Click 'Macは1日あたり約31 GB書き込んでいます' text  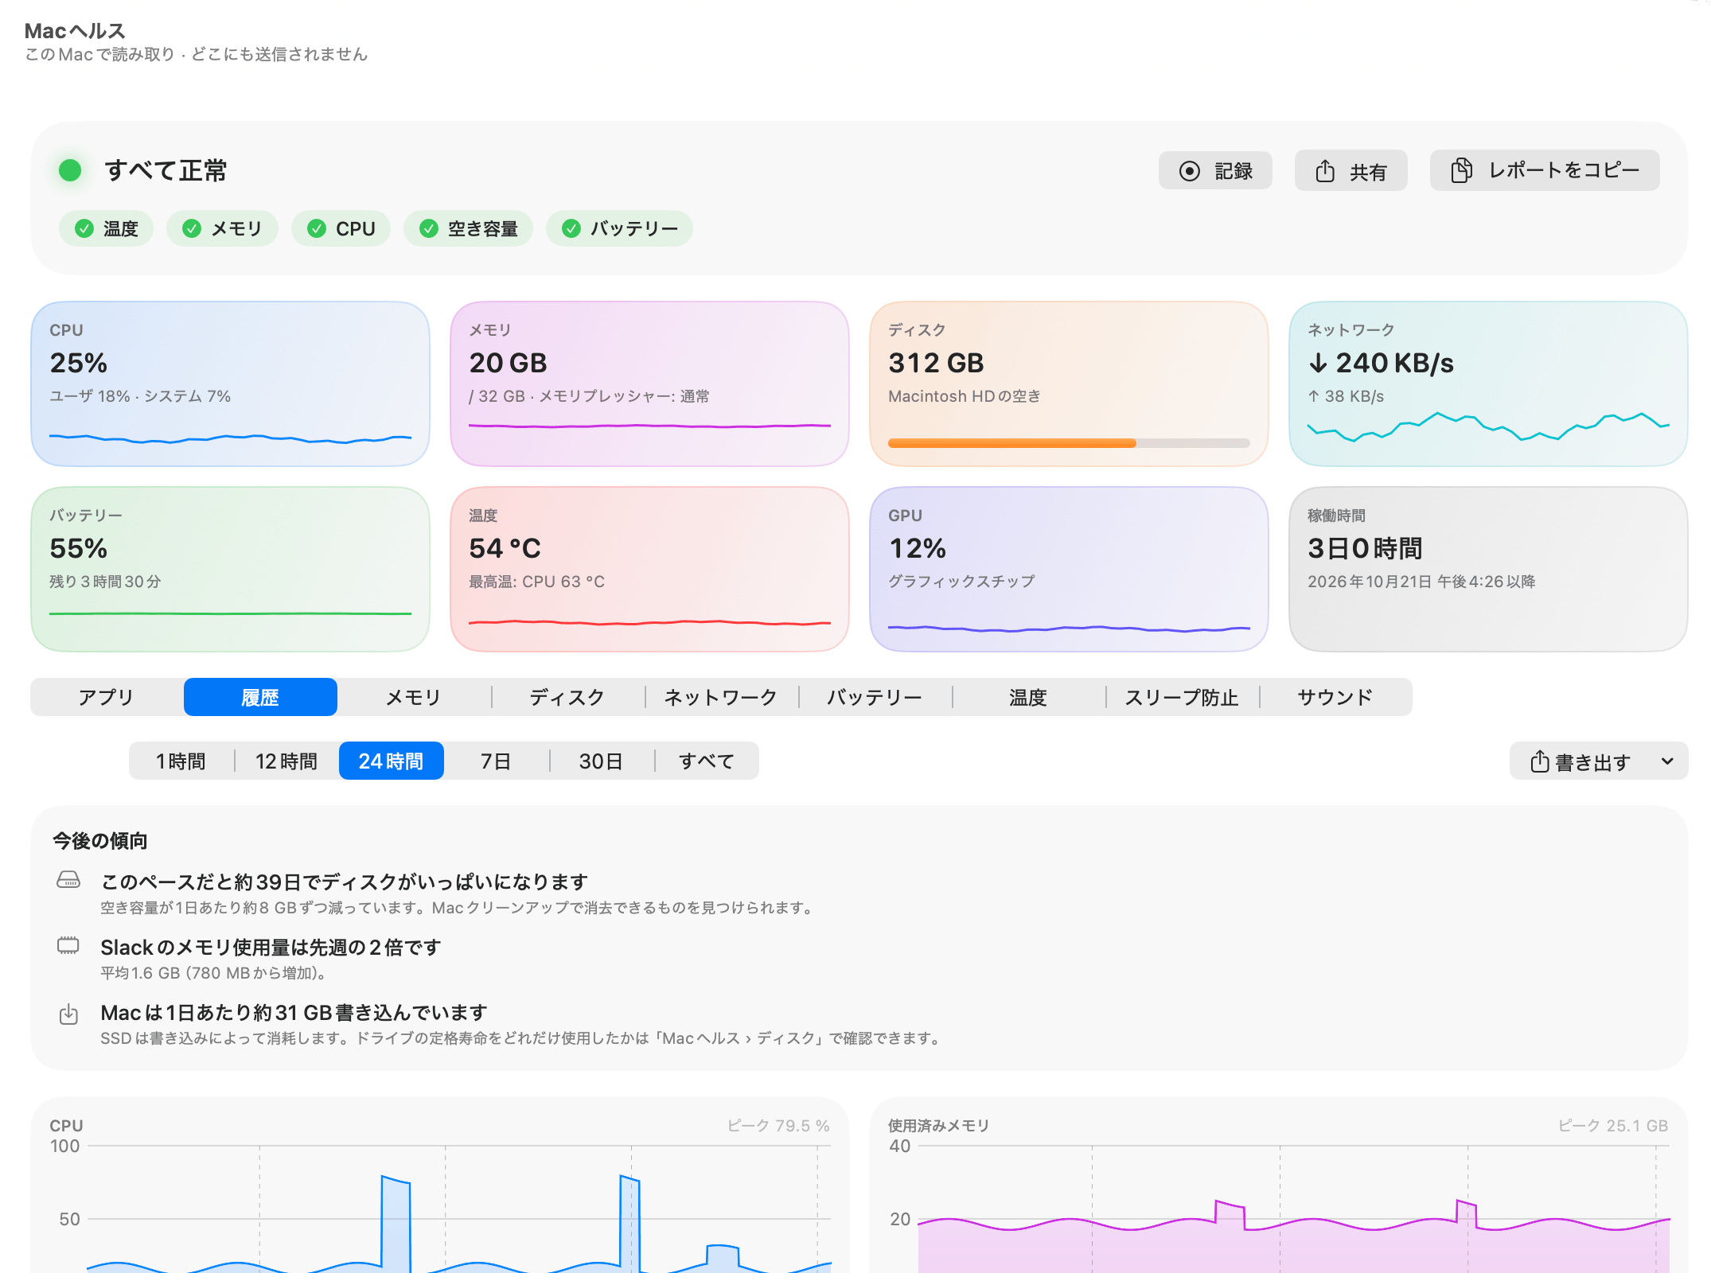[294, 1012]
